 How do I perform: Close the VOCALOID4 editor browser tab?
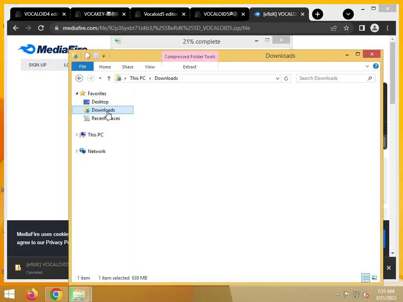point(64,14)
